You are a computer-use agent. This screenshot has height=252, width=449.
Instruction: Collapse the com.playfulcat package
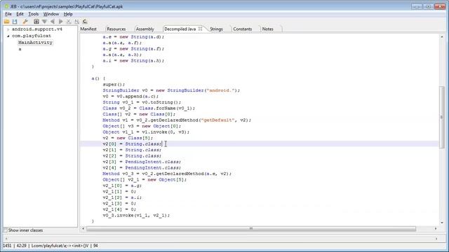8,36
